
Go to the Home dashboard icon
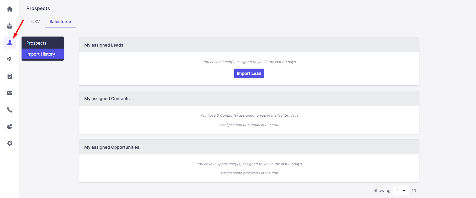point(10,9)
